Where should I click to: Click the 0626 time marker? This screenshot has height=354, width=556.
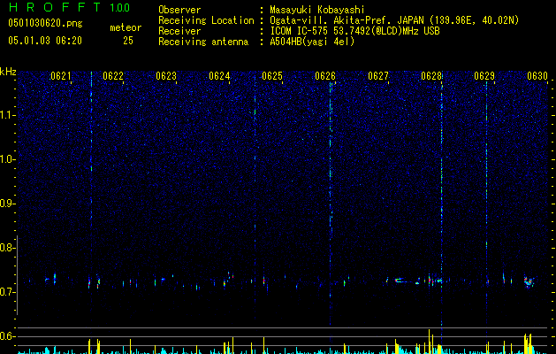(325, 76)
